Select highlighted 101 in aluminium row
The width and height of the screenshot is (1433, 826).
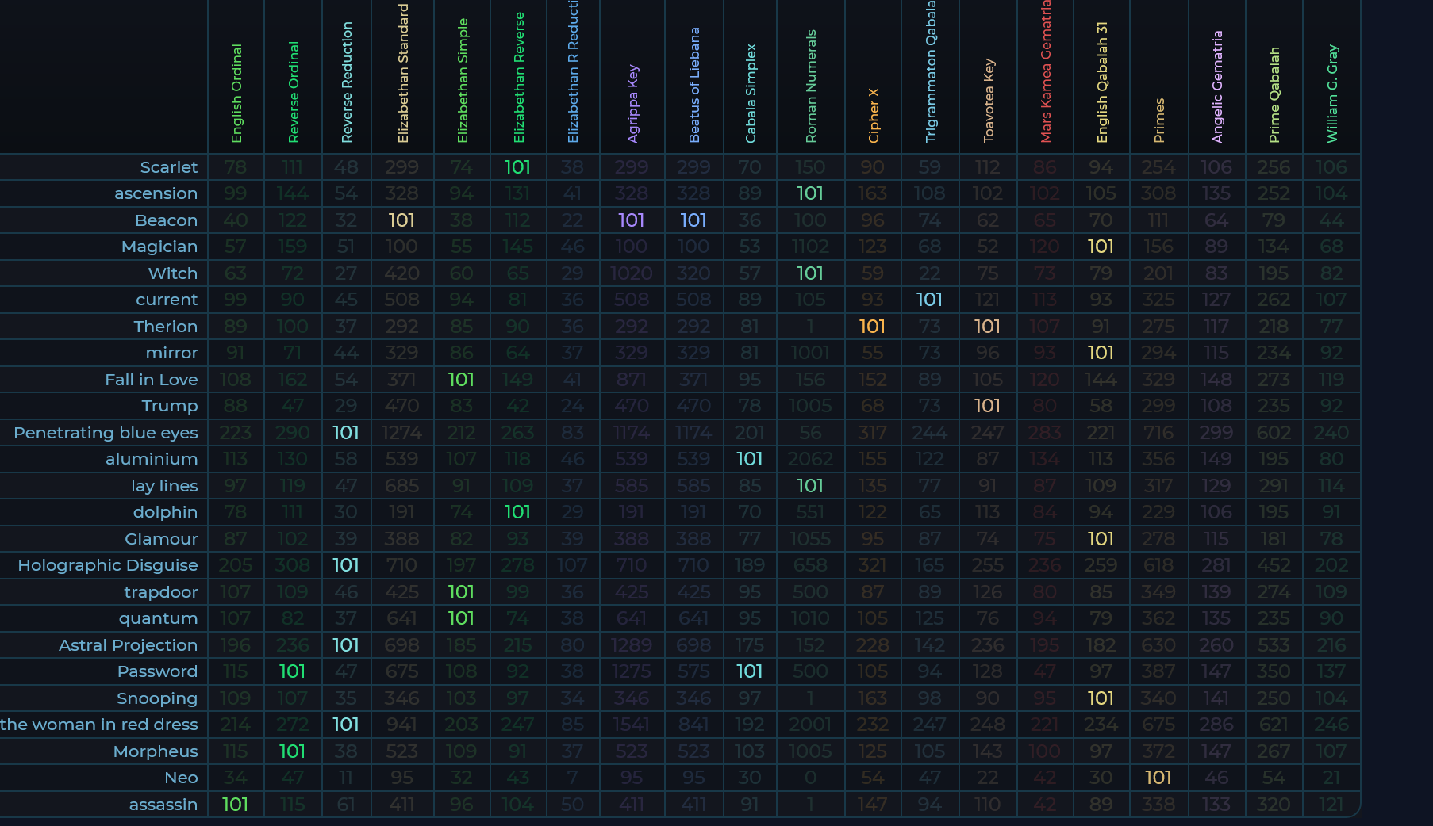[x=749, y=459]
